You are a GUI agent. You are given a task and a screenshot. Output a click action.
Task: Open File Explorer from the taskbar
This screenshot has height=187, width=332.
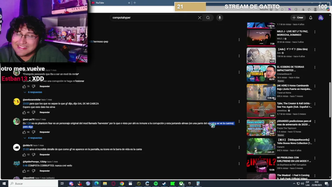[x=105, y=184]
